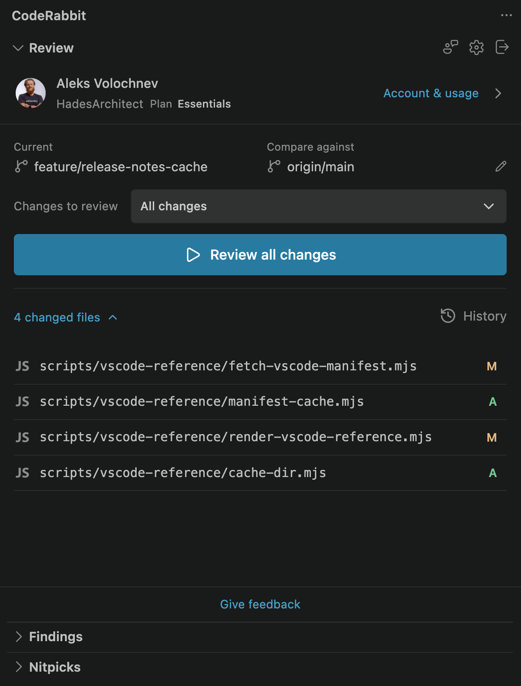
Task: Click the M status badge for fetch-vscode-manifest.mjs
Action: 492,366
